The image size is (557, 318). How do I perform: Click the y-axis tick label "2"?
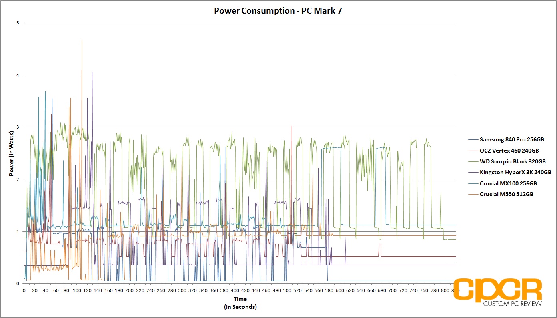[18, 179]
